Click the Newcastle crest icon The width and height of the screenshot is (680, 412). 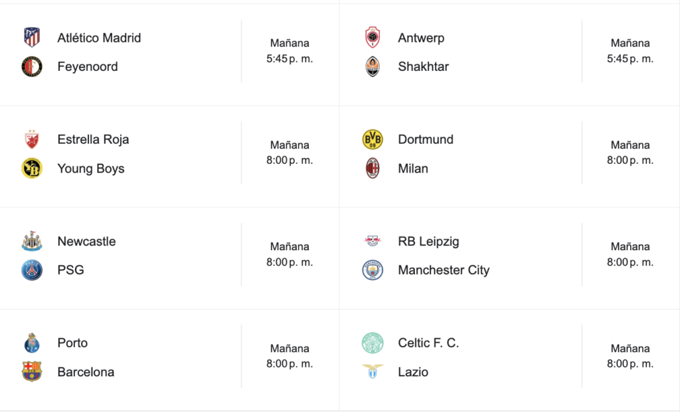coord(32,241)
